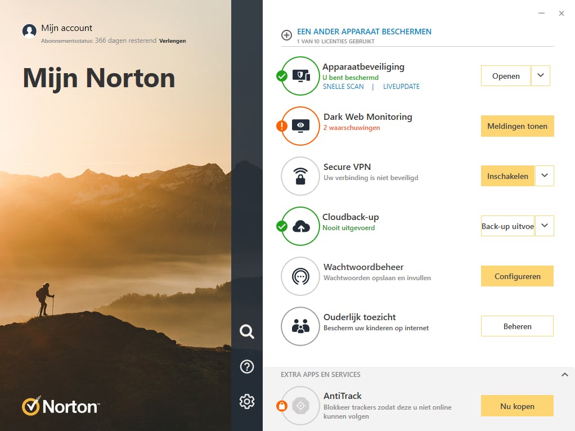This screenshot has width=575, height=431.
Task: Click Beheren for Ouderlijk toezicht
Action: coord(517,326)
